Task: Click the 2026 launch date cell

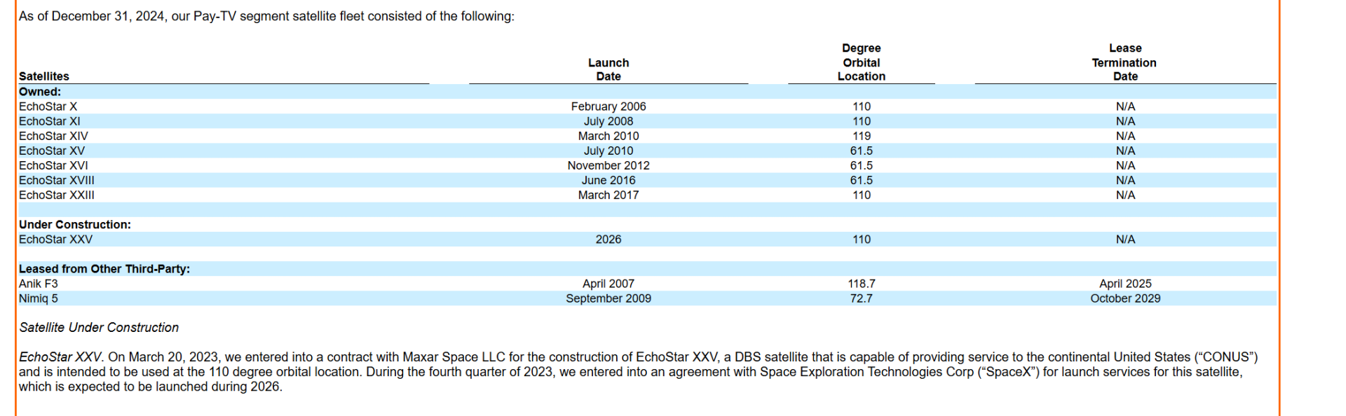Action: click(608, 240)
